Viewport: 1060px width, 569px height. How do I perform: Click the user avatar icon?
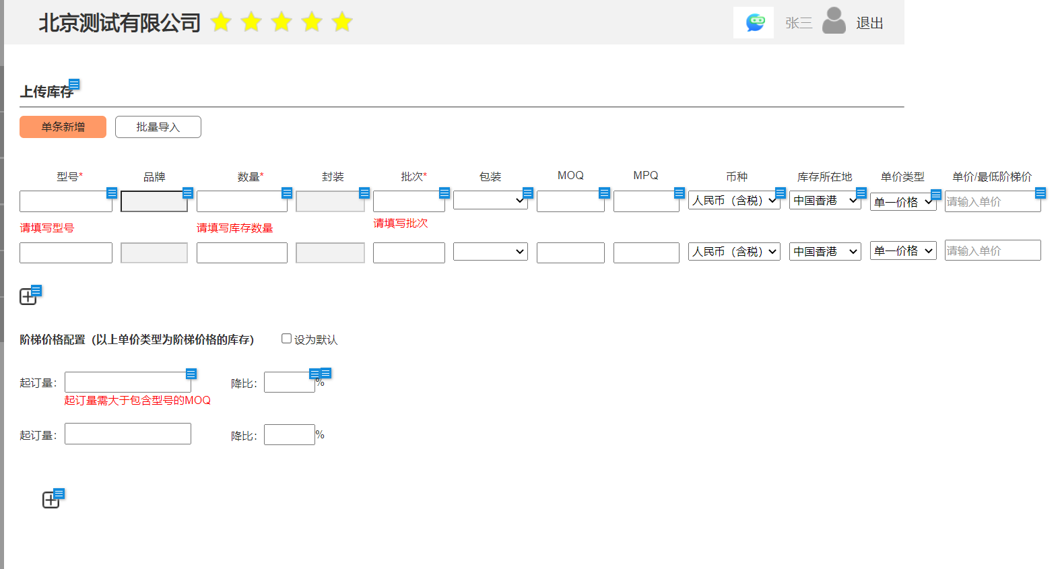click(834, 22)
